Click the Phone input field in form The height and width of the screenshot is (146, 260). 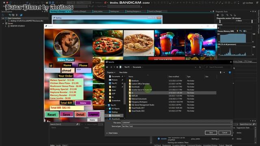click(84, 70)
